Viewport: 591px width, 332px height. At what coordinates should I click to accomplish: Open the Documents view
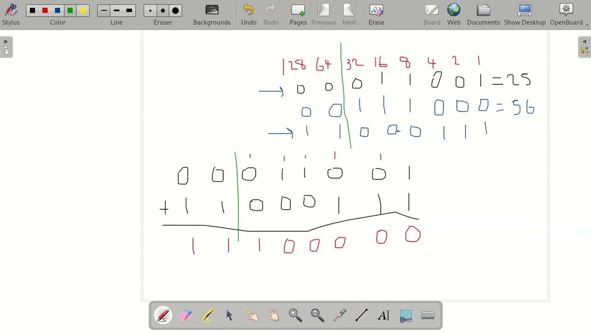point(483,15)
